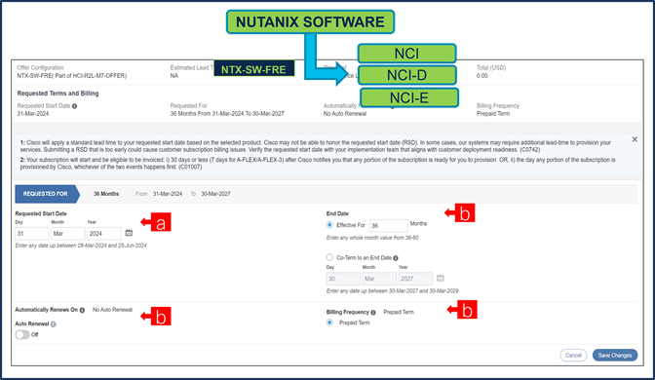The width and height of the screenshot is (655, 380).
Task: Click the start date Month field
Action: point(68,234)
